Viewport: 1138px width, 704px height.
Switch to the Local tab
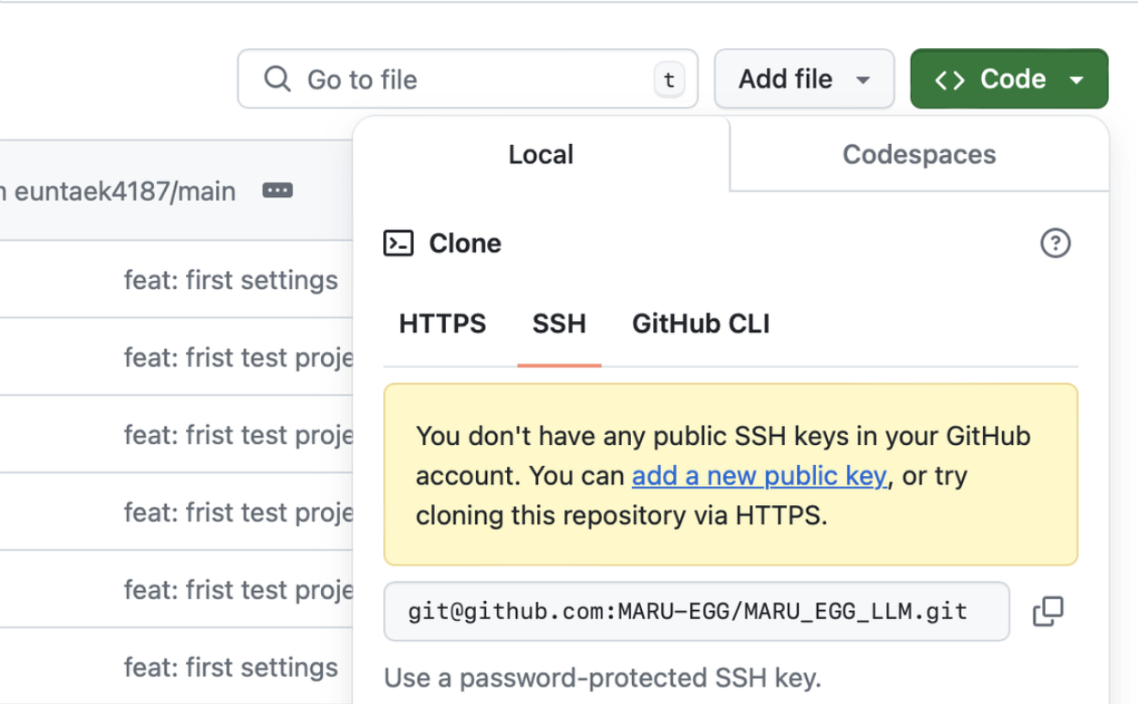coord(542,154)
